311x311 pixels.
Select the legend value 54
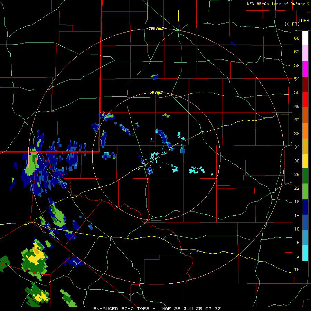tap(297, 79)
